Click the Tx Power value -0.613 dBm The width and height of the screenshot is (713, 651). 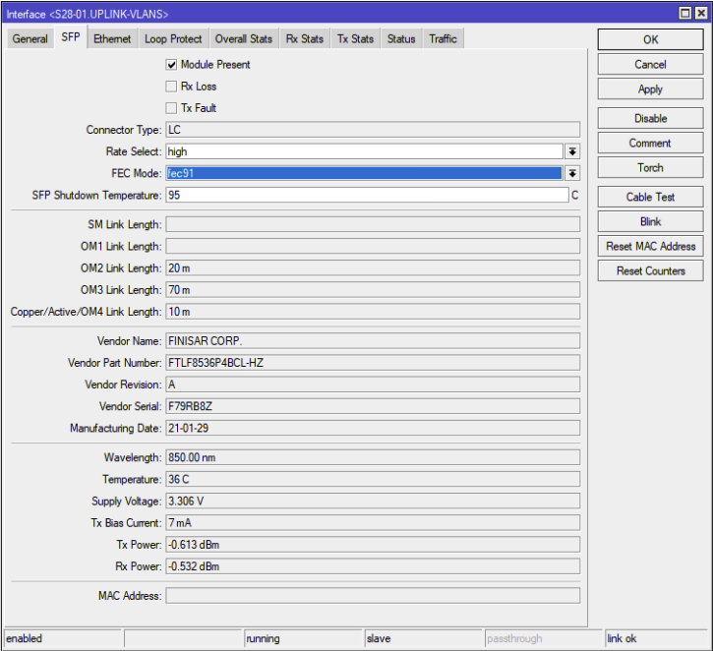click(373, 545)
